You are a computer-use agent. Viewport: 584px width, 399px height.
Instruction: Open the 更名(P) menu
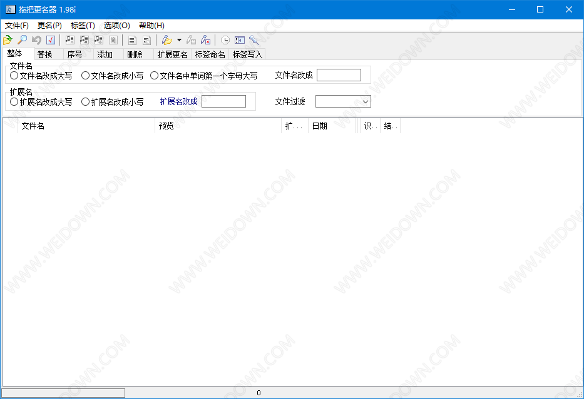tap(49, 25)
